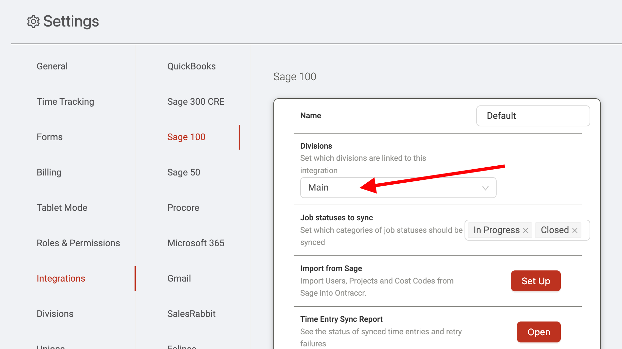Screen dimensions: 622x349
Task: Open the Procore integration
Action: tap(183, 208)
